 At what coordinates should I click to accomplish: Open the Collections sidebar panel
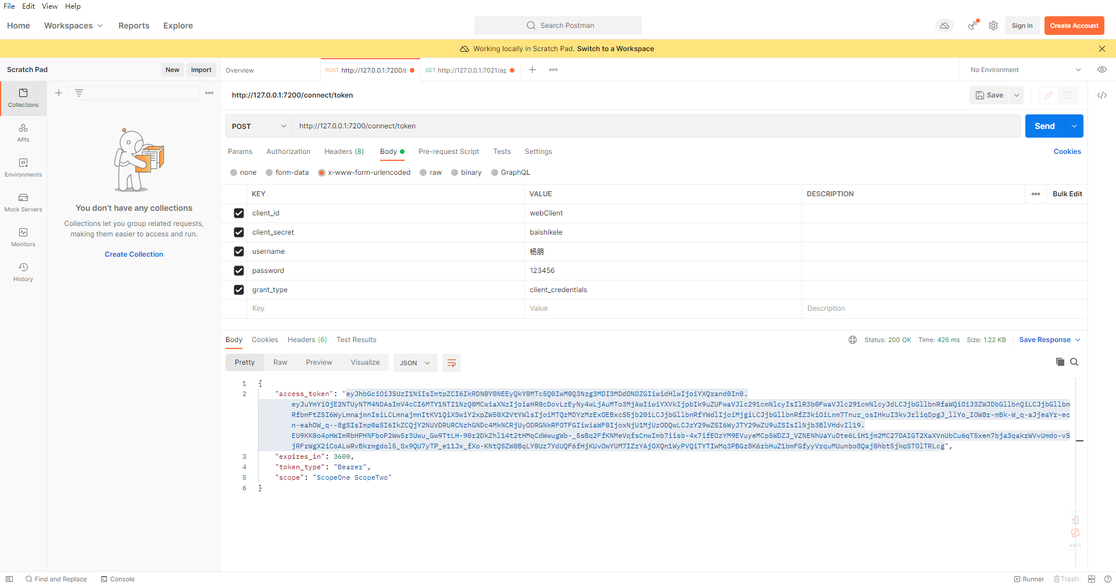[x=23, y=98]
